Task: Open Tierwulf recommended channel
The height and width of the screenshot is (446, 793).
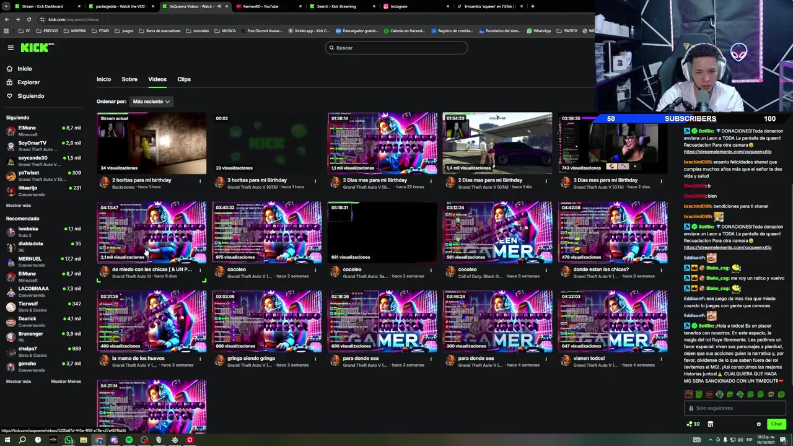Action: pyautogui.click(x=43, y=307)
